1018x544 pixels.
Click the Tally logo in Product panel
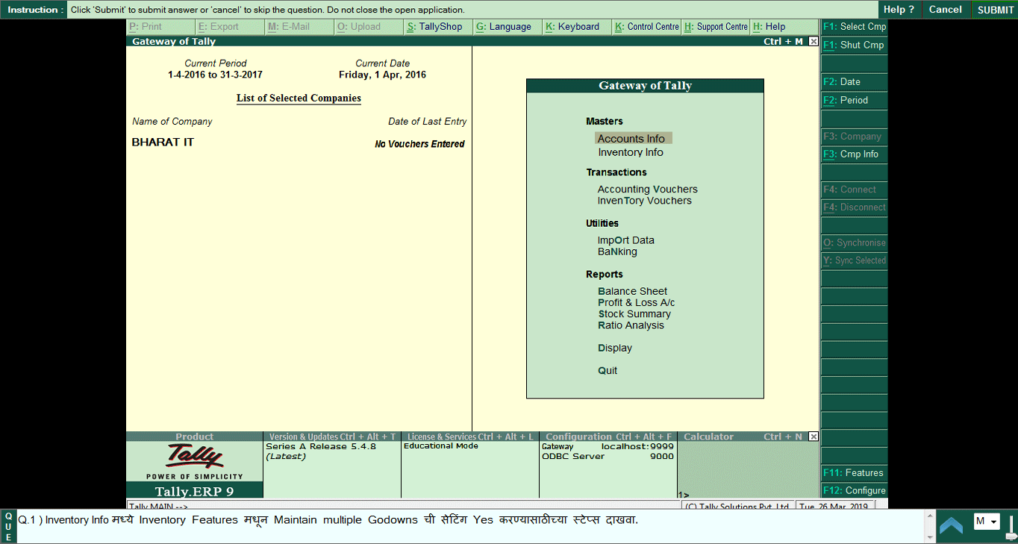point(194,455)
